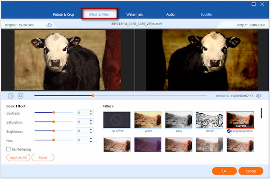270x179 pixels.
Task: Apply the Sketch filter
Action: (x=209, y=120)
